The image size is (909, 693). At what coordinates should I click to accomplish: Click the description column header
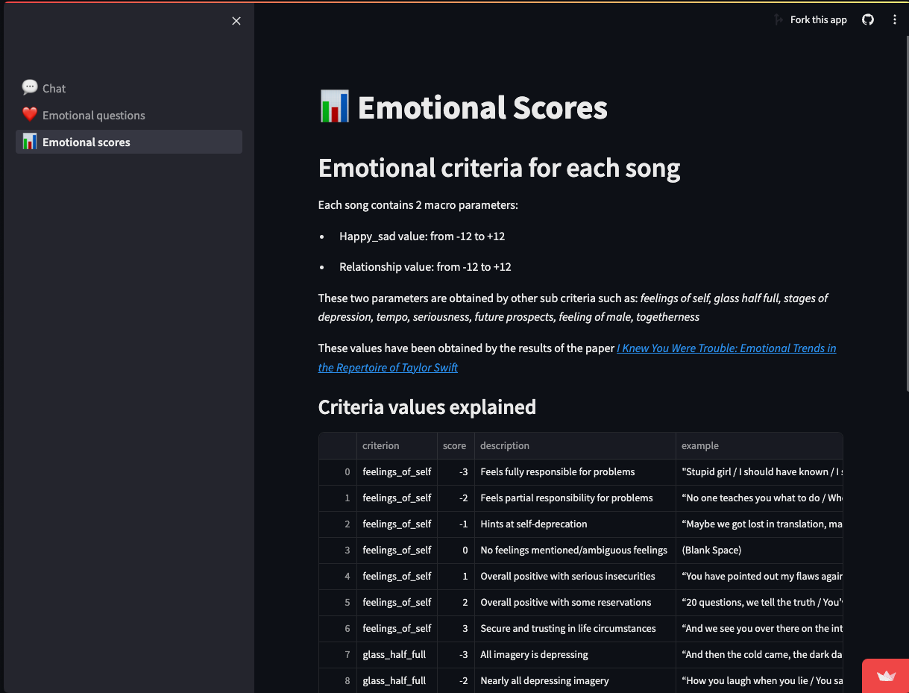(x=505, y=445)
